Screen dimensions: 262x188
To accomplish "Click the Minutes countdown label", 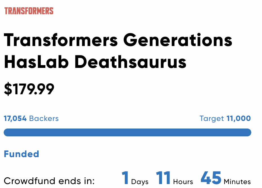I will (237, 182).
